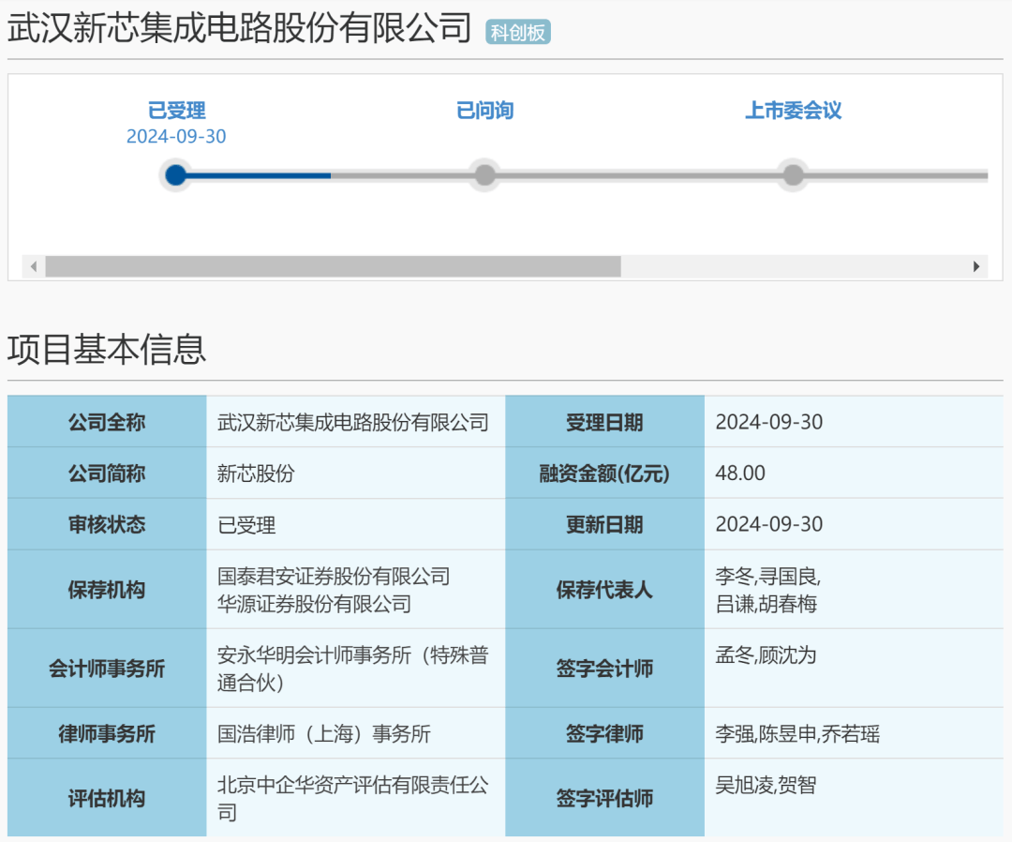
Task: Click 国浩律师（上海）事务所
Action: coord(324,733)
